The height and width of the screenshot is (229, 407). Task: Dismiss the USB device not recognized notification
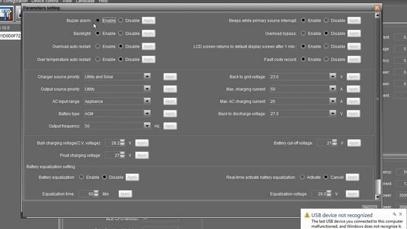(401, 214)
